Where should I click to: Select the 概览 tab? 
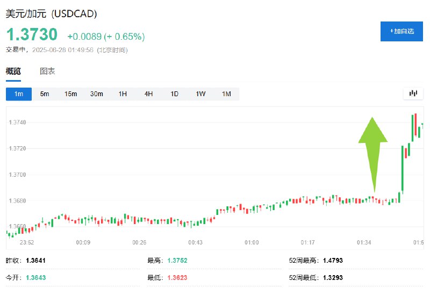(13, 71)
